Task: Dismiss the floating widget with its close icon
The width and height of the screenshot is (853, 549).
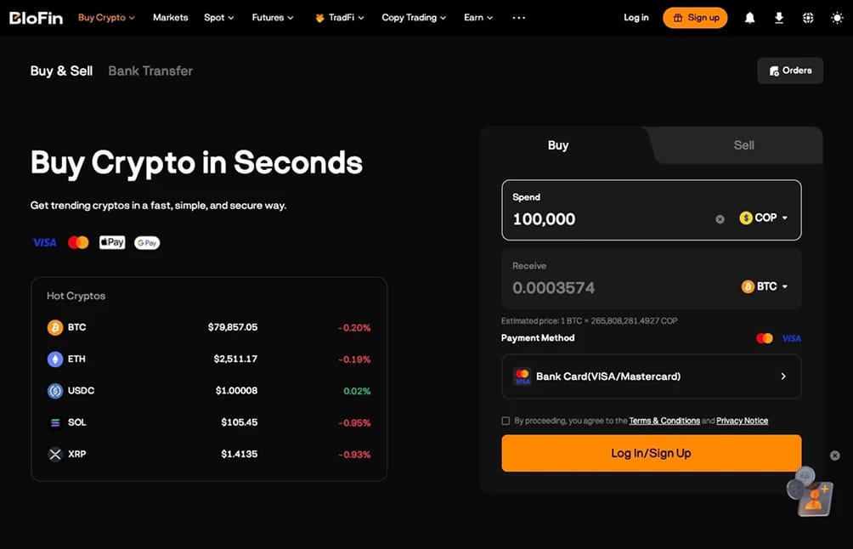Action: pyautogui.click(x=835, y=456)
